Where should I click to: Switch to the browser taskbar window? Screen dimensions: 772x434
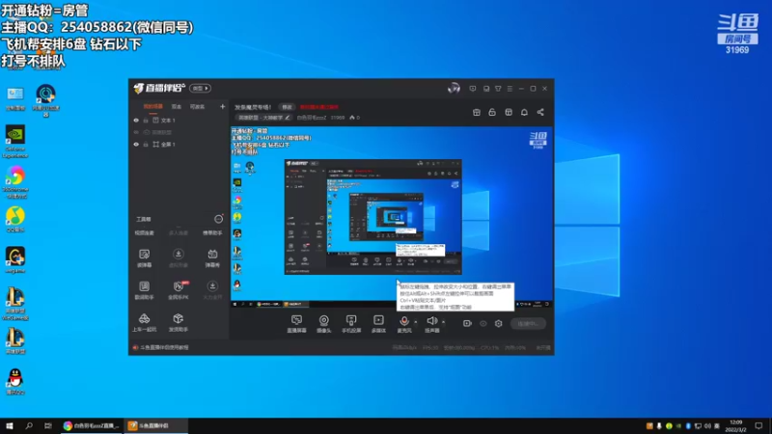91,425
